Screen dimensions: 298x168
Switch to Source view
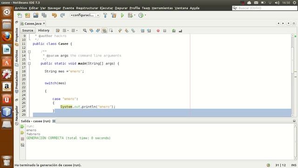pyautogui.click(x=27, y=30)
